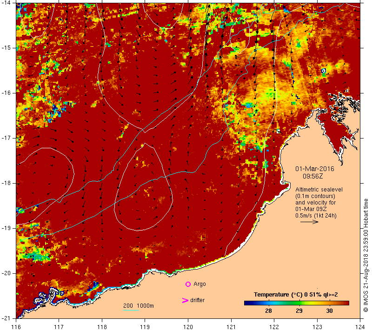The height and width of the screenshot is (330, 372).
Task: Click latitude axis label -14
Action: (x=6, y=3)
